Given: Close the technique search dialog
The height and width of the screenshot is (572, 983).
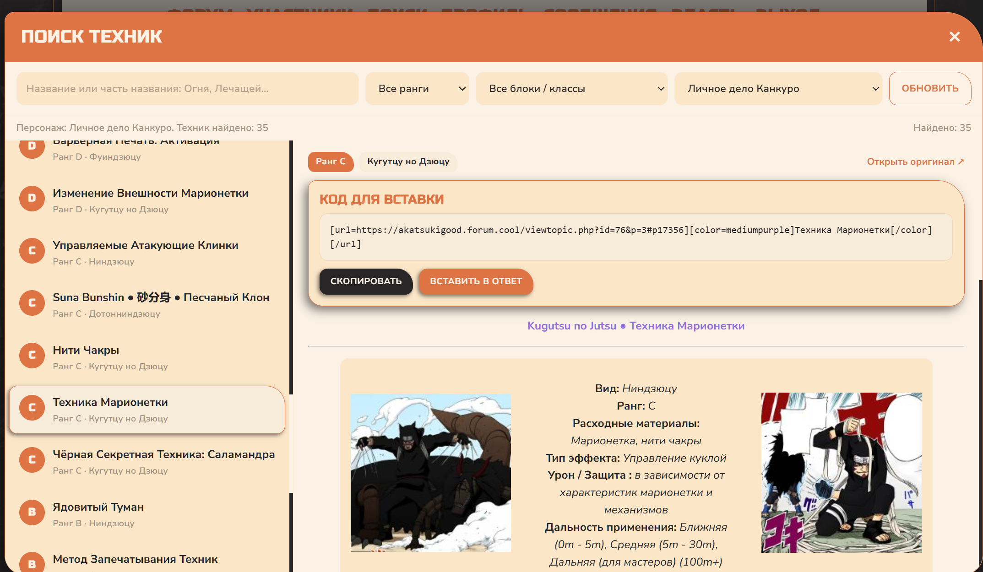Looking at the screenshot, I should click(x=954, y=37).
